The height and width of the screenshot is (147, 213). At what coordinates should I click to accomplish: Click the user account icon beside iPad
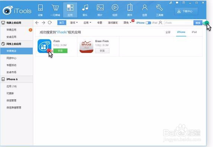click(160, 23)
